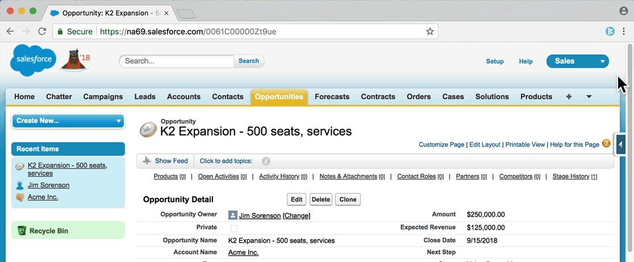Click the '18 bear mascot logo
Screen dimensions: 634x262
(76, 60)
